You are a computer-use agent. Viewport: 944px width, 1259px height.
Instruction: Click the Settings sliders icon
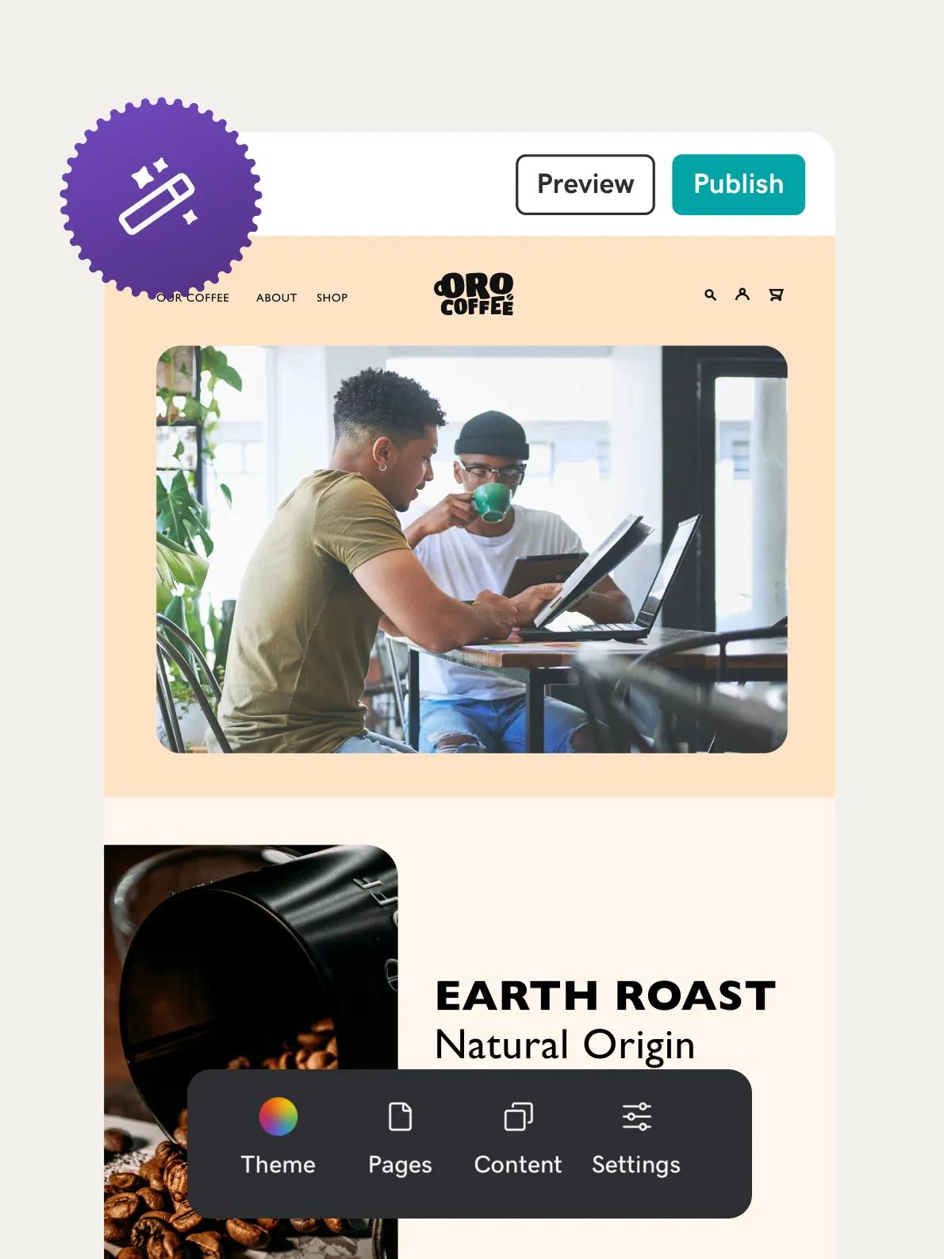tap(636, 1116)
